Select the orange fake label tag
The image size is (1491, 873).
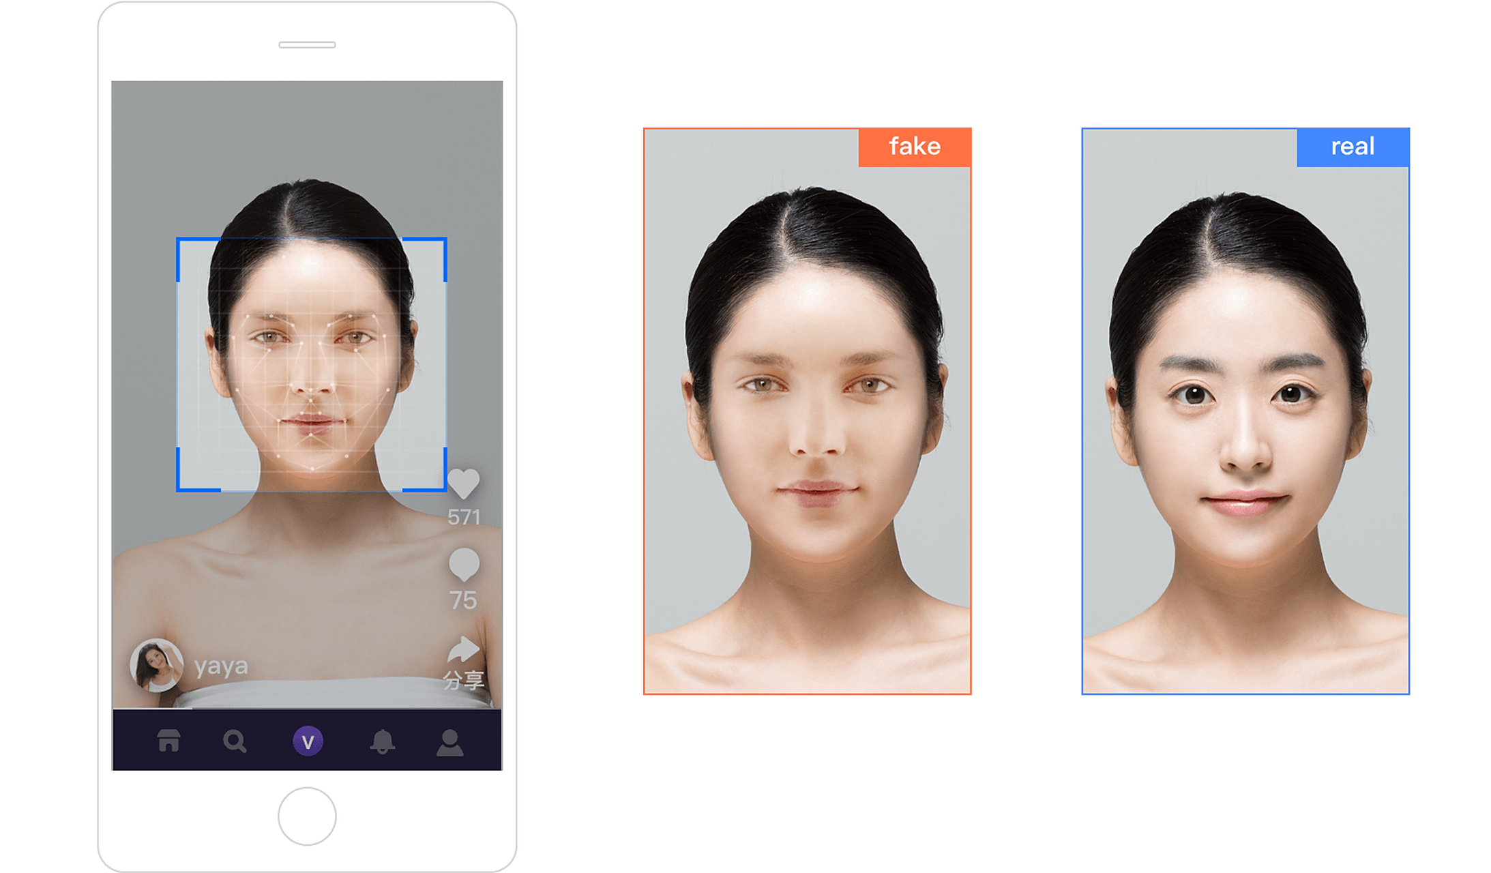[914, 147]
